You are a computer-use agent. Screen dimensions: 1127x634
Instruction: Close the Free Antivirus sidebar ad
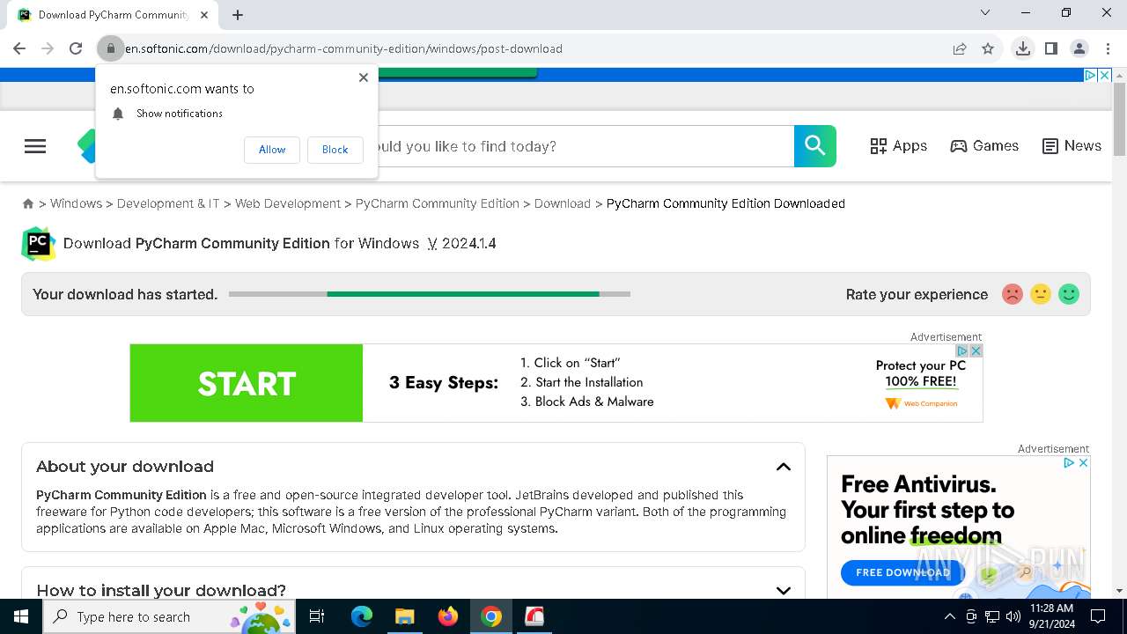point(1083,462)
